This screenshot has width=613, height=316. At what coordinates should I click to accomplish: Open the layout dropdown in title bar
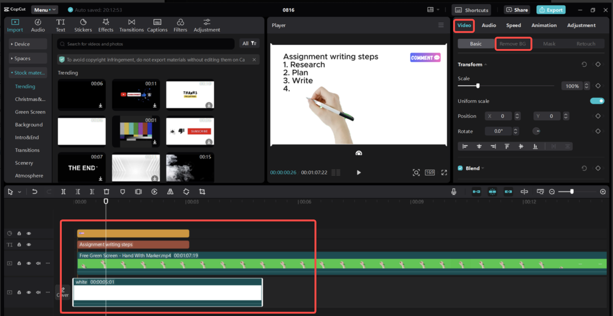pyautogui.click(x=433, y=10)
